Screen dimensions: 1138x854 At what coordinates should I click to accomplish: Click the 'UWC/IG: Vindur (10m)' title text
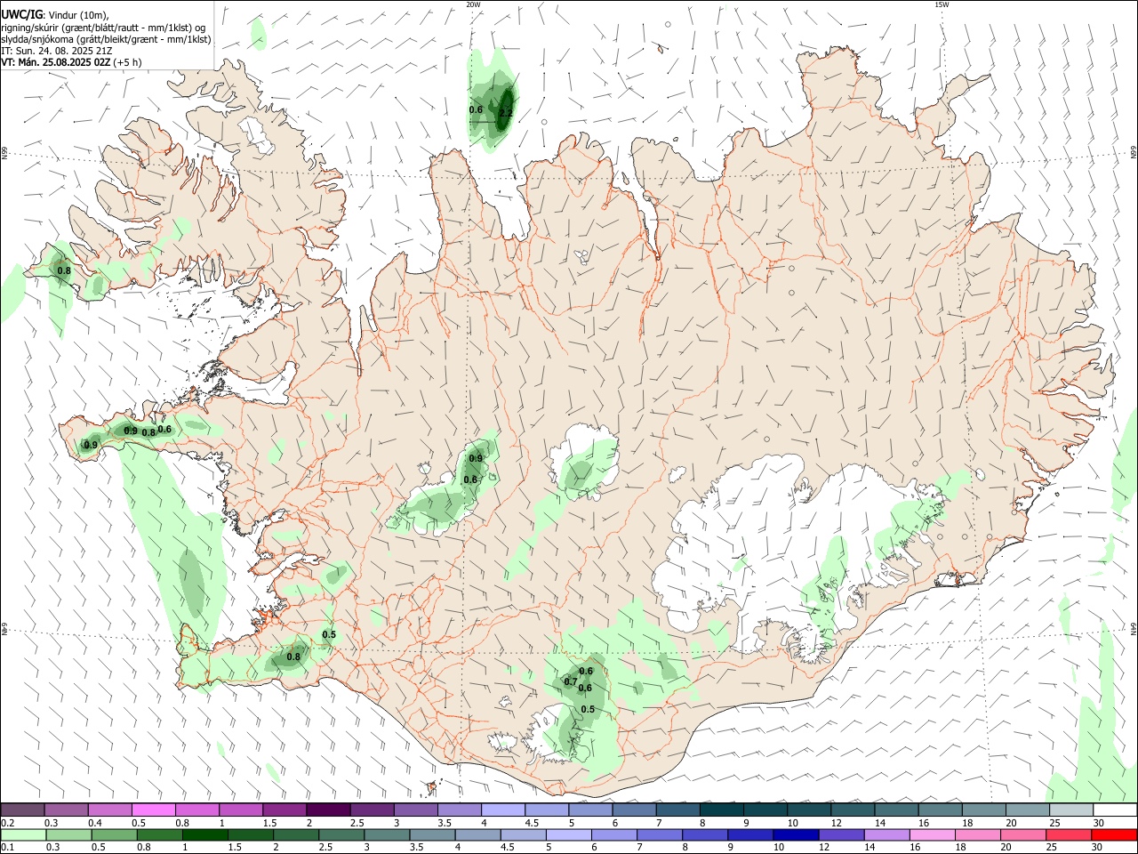point(55,14)
